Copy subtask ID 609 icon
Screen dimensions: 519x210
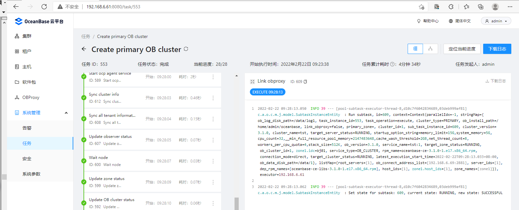(305, 82)
